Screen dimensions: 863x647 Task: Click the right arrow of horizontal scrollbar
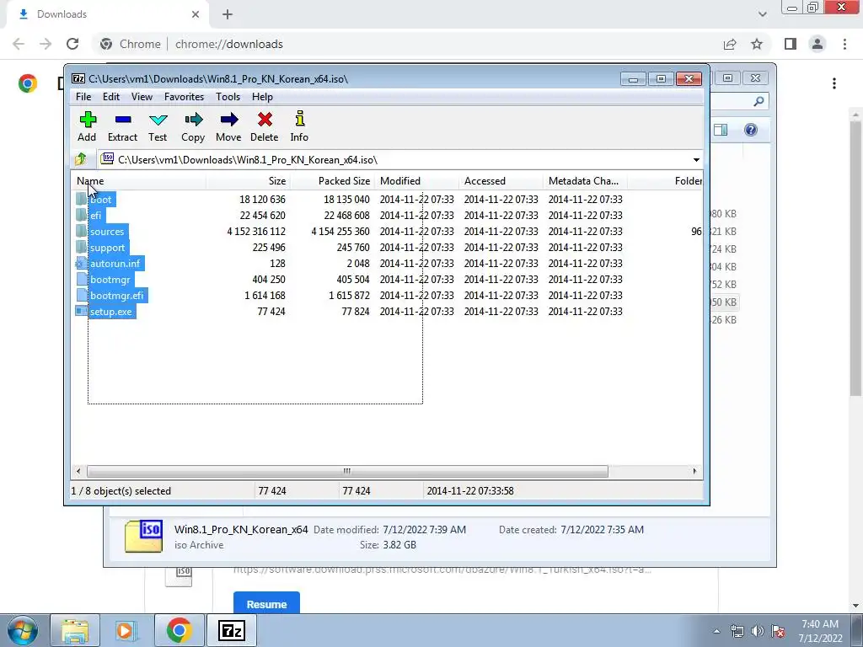click(694, 471)
